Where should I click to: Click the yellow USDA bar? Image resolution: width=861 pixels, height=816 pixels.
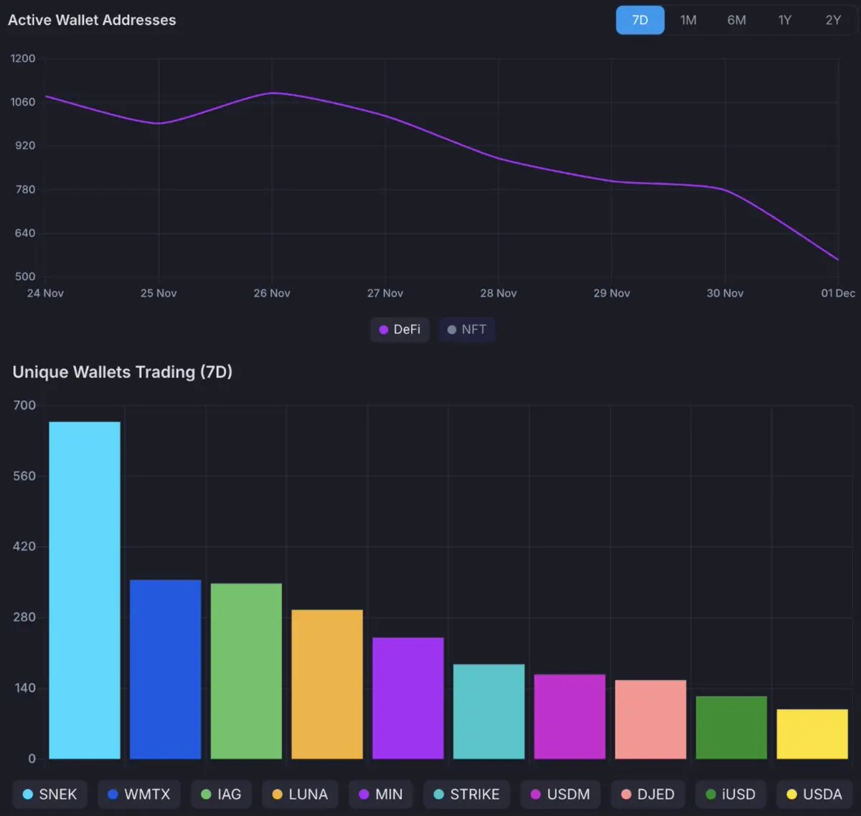(812, 734)
